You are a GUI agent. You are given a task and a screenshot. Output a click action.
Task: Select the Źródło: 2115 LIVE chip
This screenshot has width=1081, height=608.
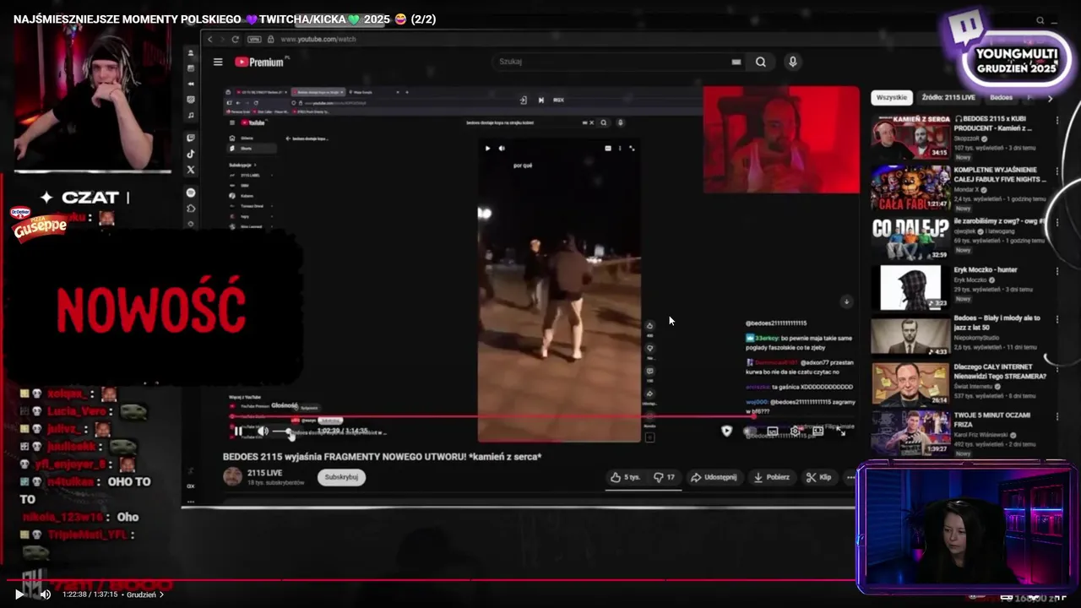click(948, 97)
